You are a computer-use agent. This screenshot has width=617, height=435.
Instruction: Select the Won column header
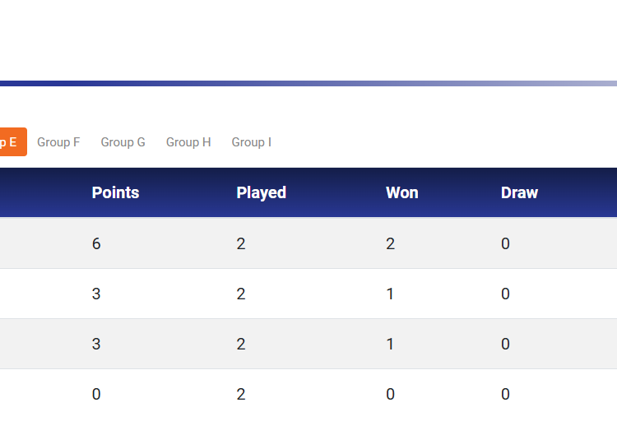(x=401, y=193)
